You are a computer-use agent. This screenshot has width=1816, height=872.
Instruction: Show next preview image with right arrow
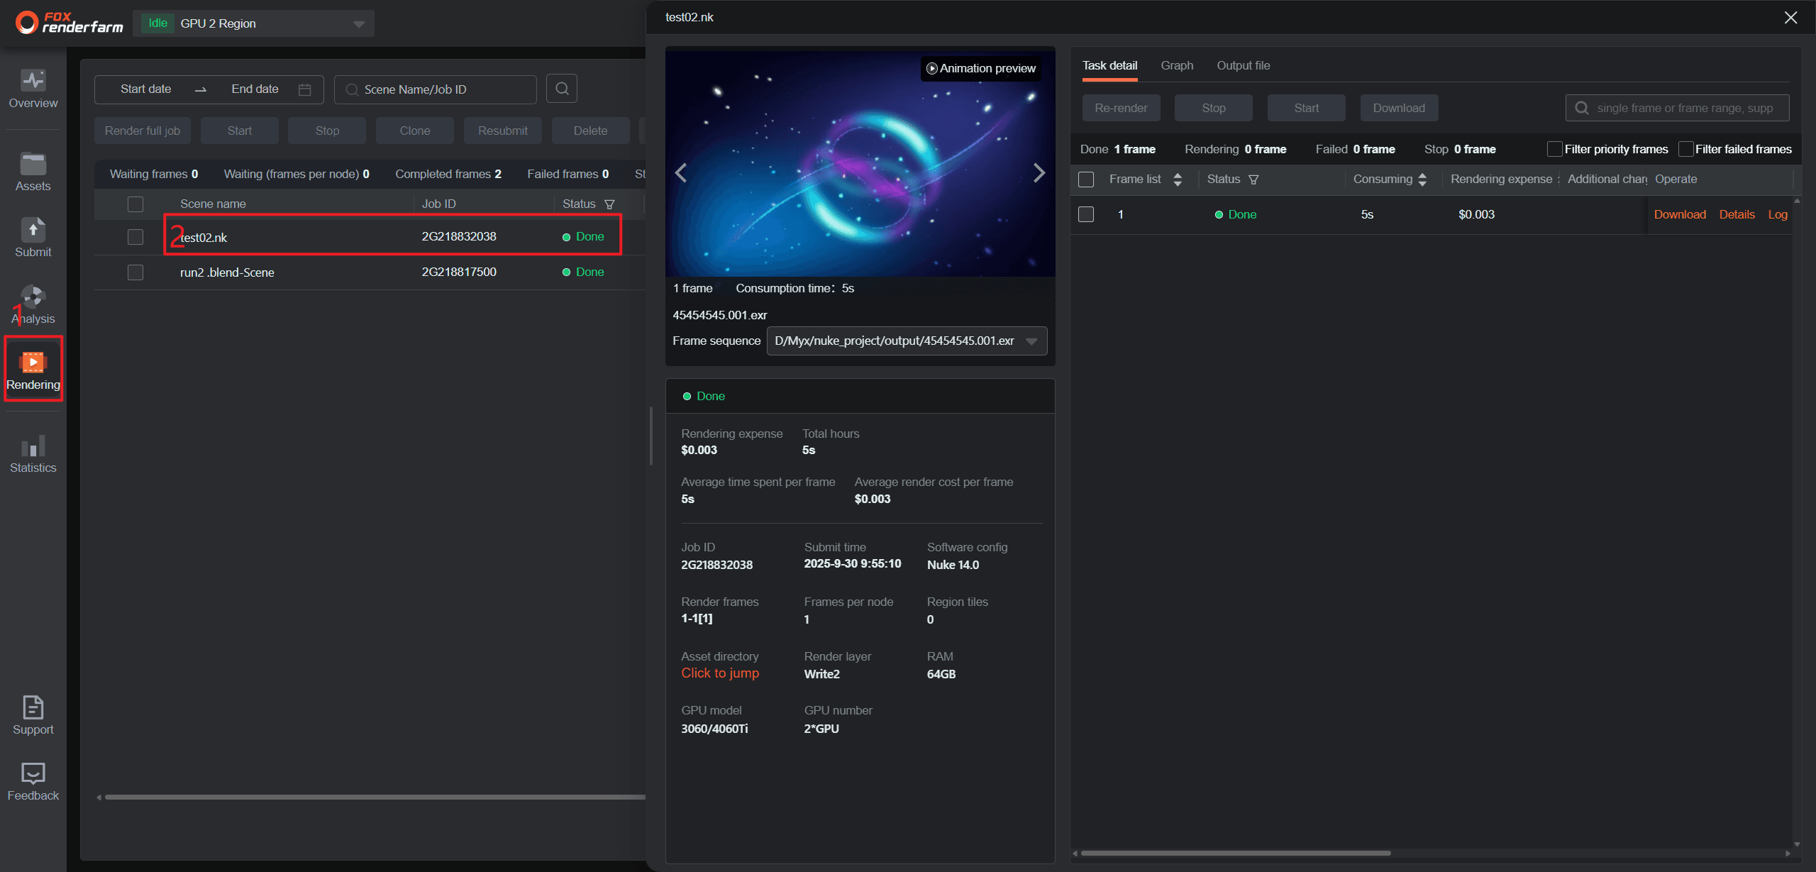tap(1039, 172)
